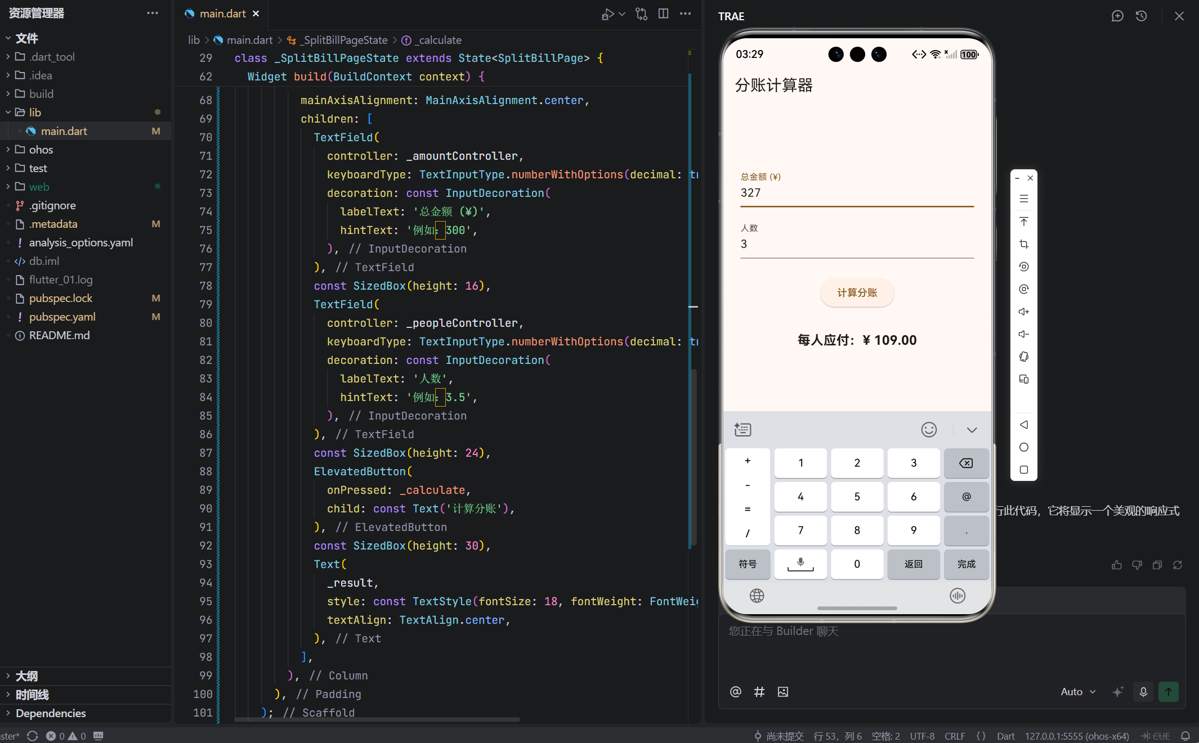Image resolution: width=1199 pixels, height=743 pixels.
Task: Select the main.dart editor tab
Action: [x=222, y=13]
